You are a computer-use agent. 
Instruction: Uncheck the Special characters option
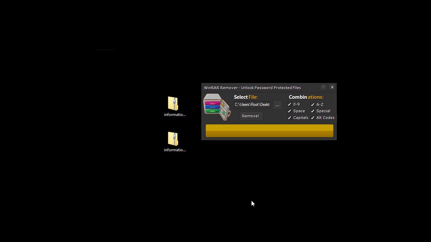coord(312,111)
